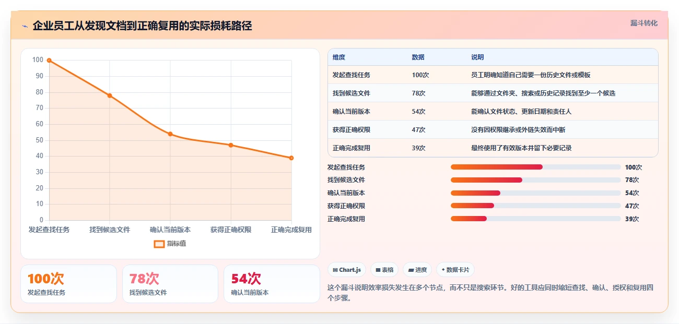Click the Chart.js chip

coord(347,270)
